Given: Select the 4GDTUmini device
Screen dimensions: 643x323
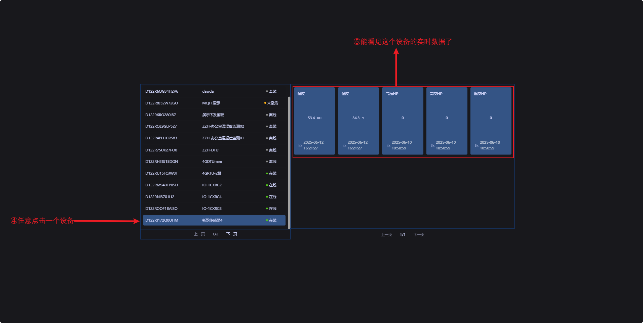Looking at the screenshot, I should click(x=214, y=161).
